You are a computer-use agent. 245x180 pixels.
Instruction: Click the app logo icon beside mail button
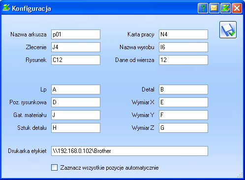(225, 8)
